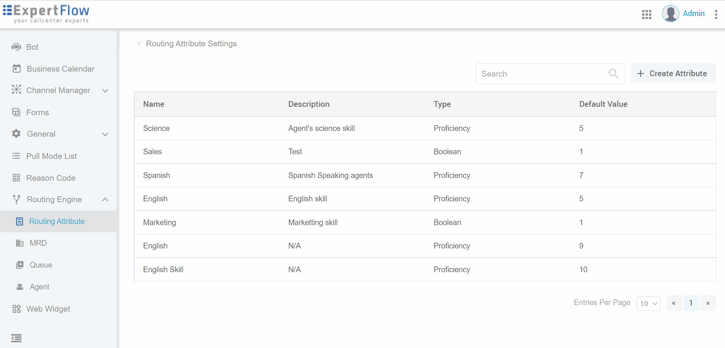Click the Admin user avatar
The width and height of the screenshot is (725, 348).
670,14
